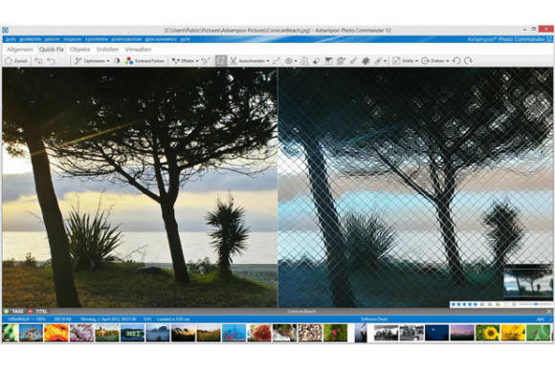Click the pipette tool icon
555x371 pixels.
pyautogui.click(x=378, y=61)
